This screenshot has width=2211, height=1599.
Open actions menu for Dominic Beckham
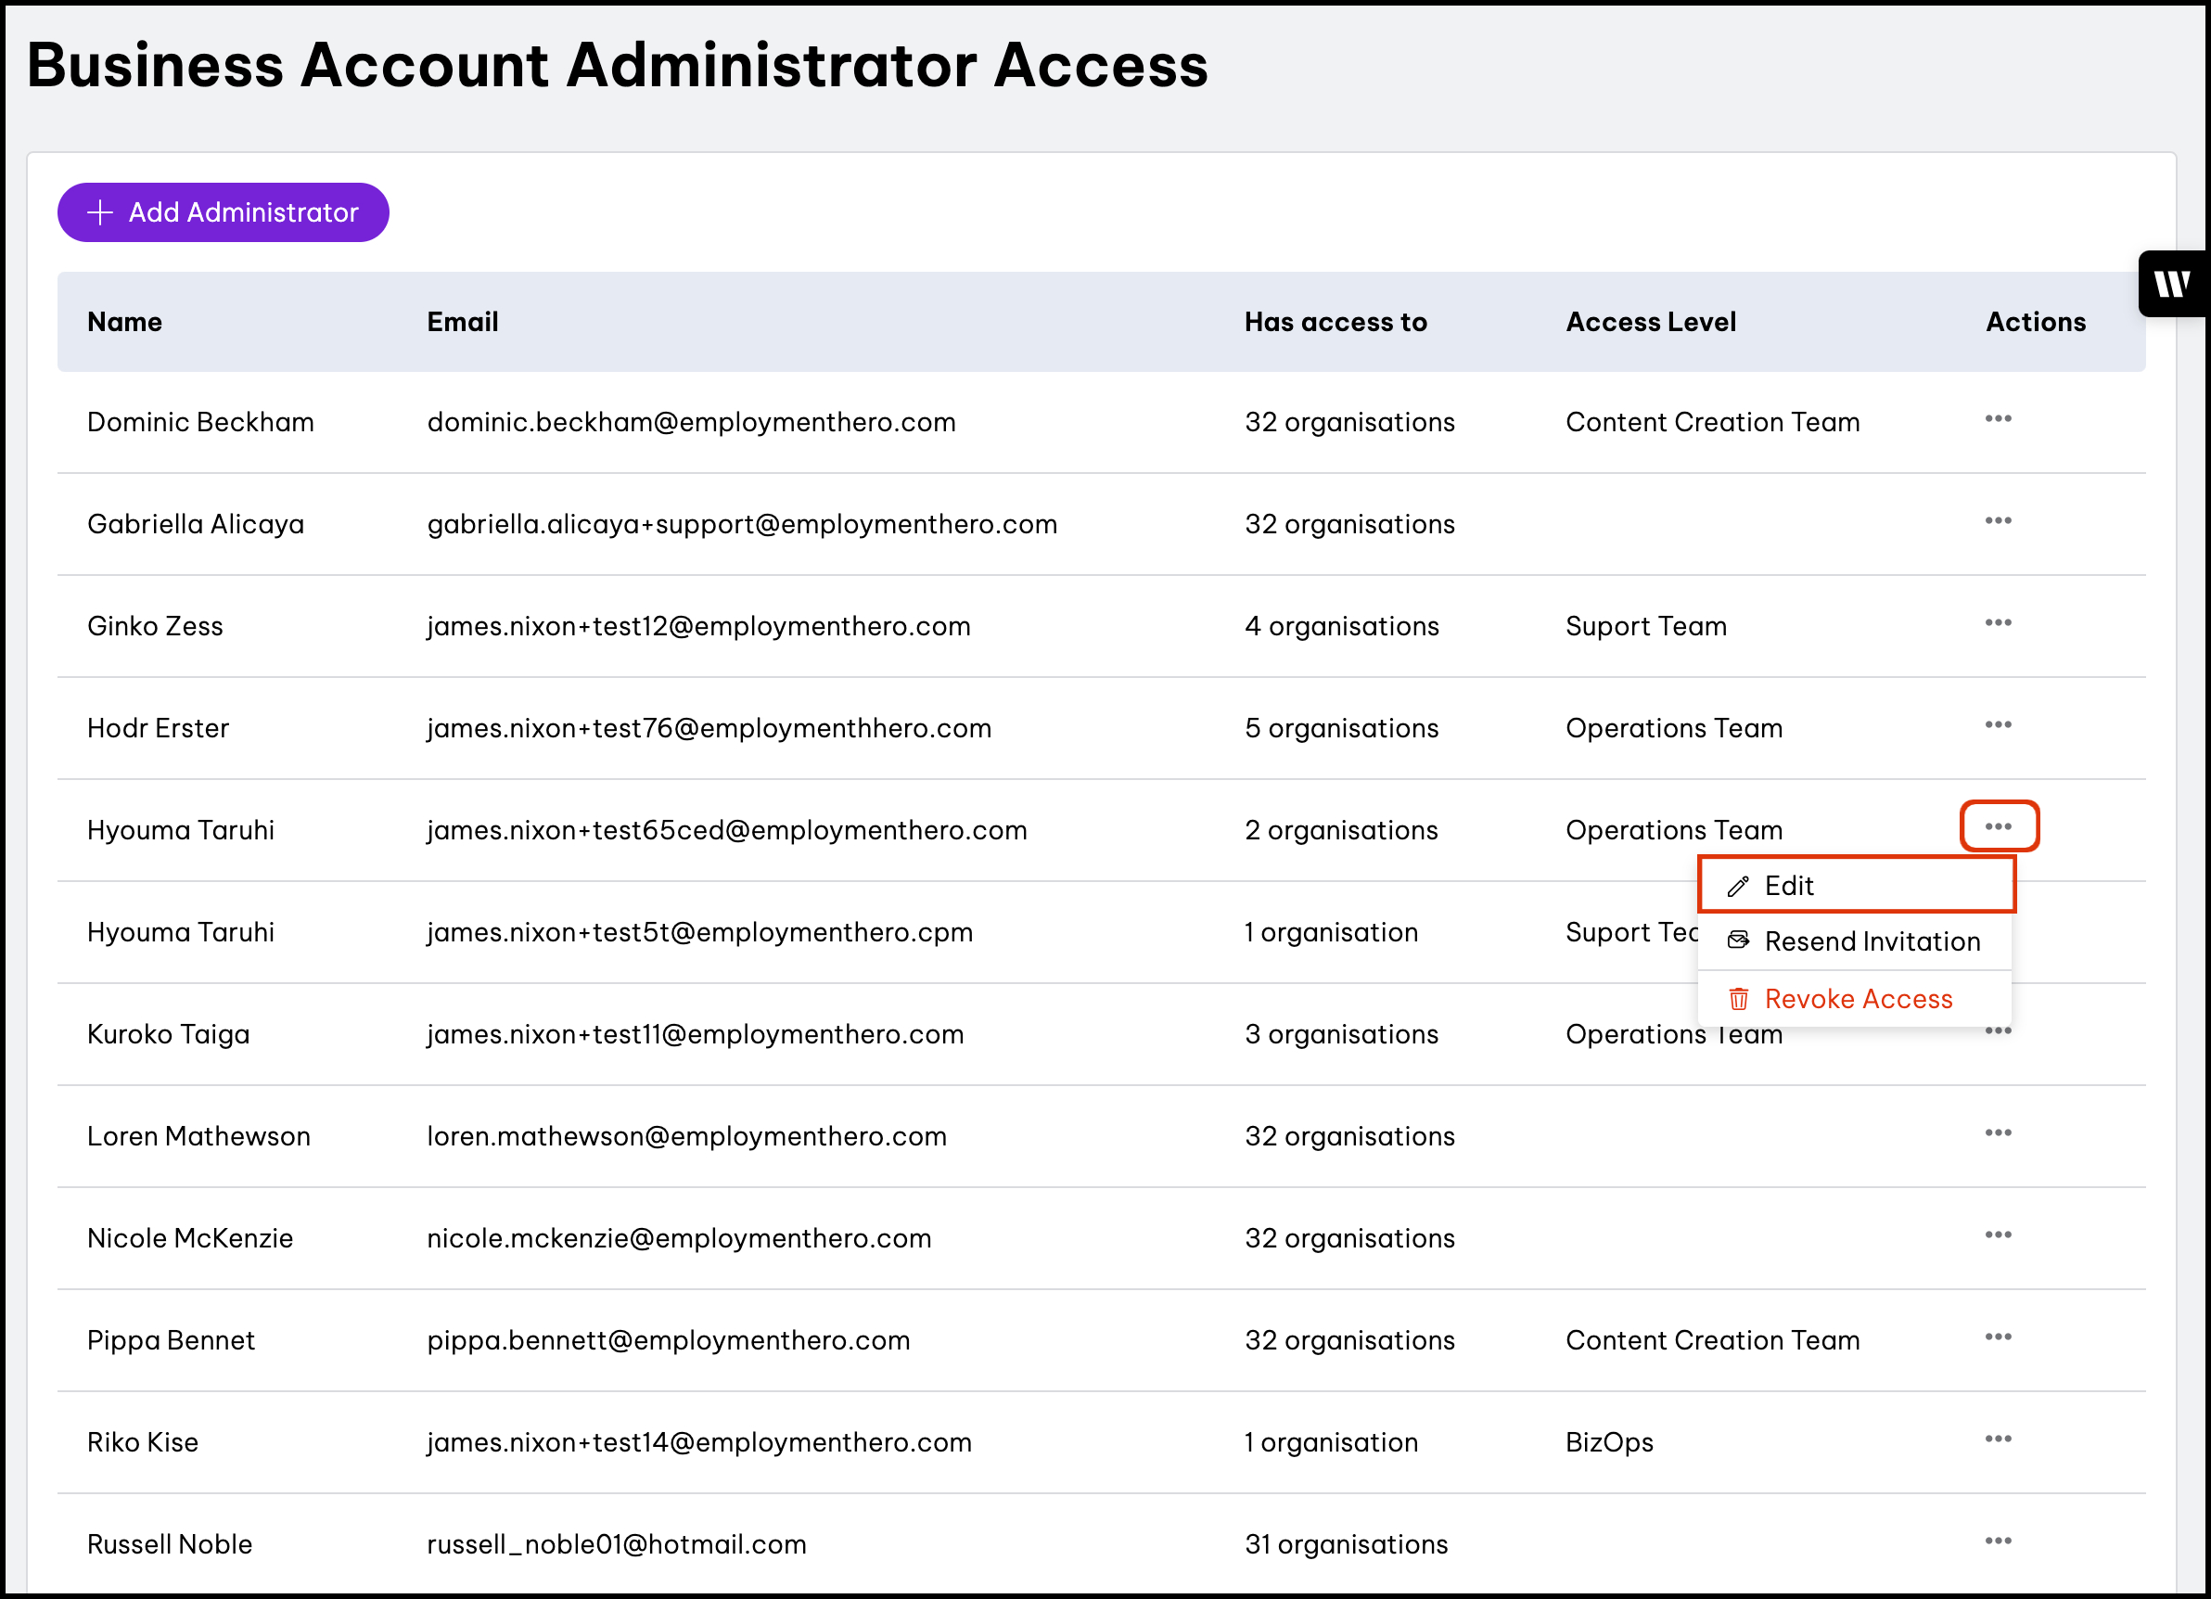(1998, 419)
